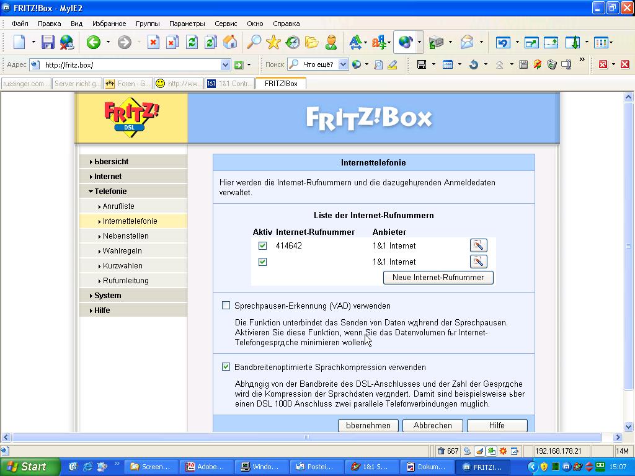The height and width of the screenshot is (476, 635).
Task: Uncheck Bandbreitenoptimierte Sprachkompression checkbox
Action: (226, 367)
